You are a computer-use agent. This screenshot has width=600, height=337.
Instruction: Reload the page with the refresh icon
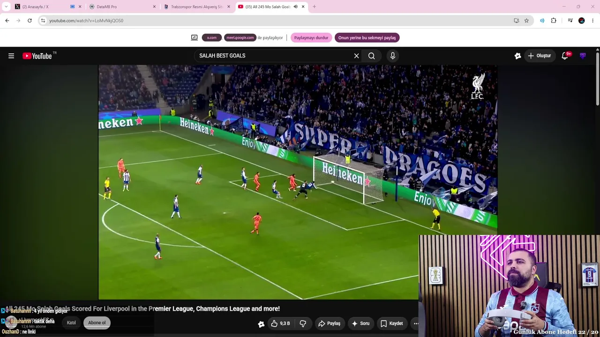point(30,21)
